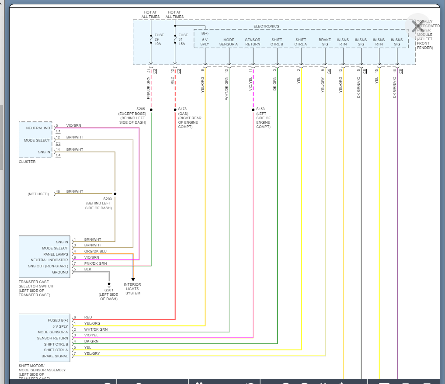
Task: Select the S153 splice dot
Action: [253, 110]
